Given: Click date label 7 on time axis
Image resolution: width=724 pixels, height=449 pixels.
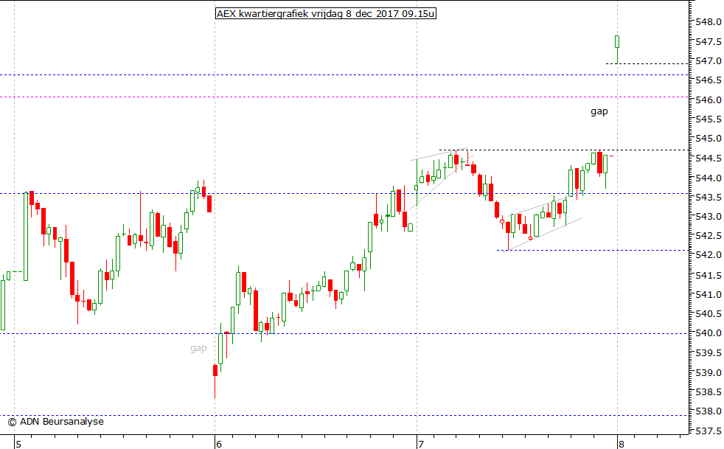Looking at the screenshot, I should (x=420, y=445).
